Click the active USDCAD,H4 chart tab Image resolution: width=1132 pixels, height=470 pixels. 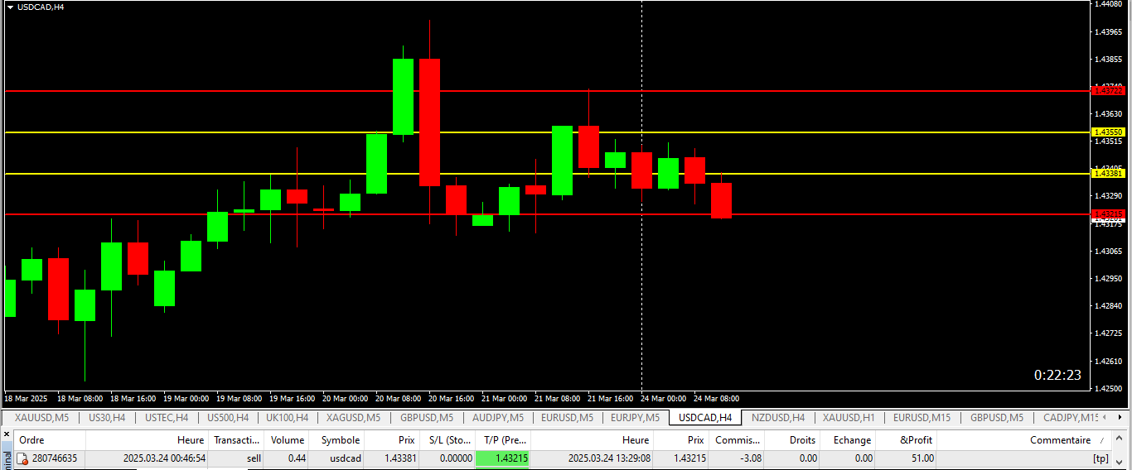(x=705, y=418)
